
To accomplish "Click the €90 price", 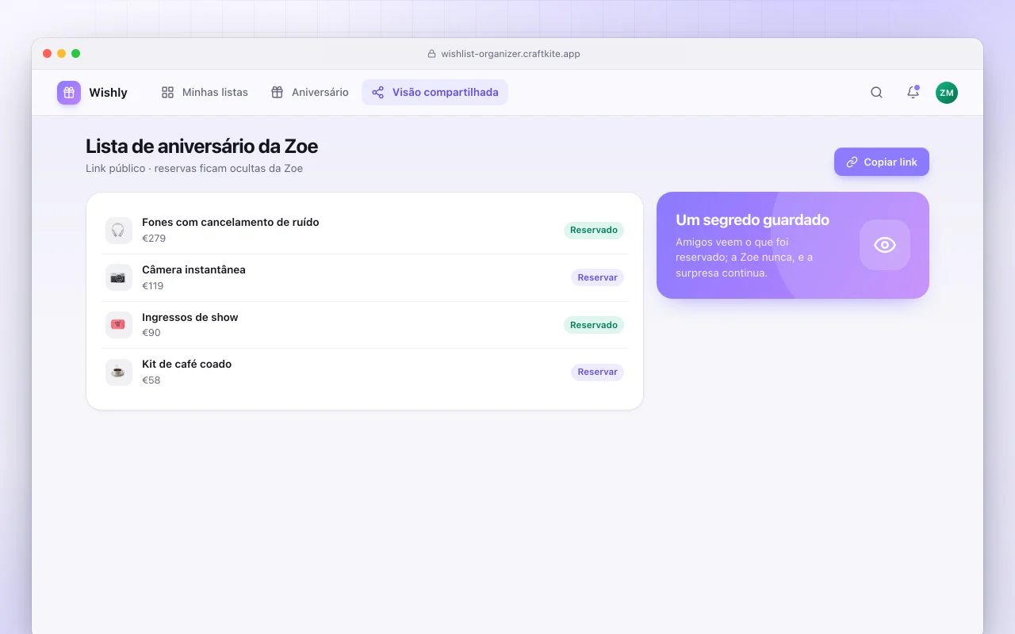I will point(151,333).
